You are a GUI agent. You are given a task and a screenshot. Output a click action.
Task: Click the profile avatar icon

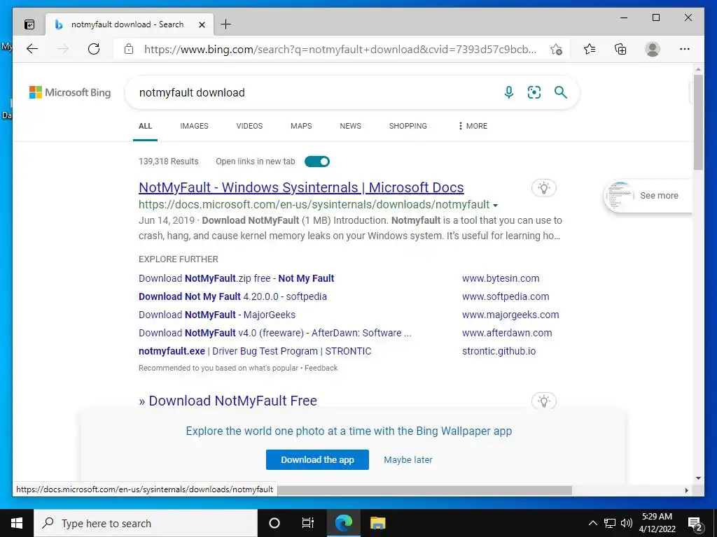[x=653, y=49]
